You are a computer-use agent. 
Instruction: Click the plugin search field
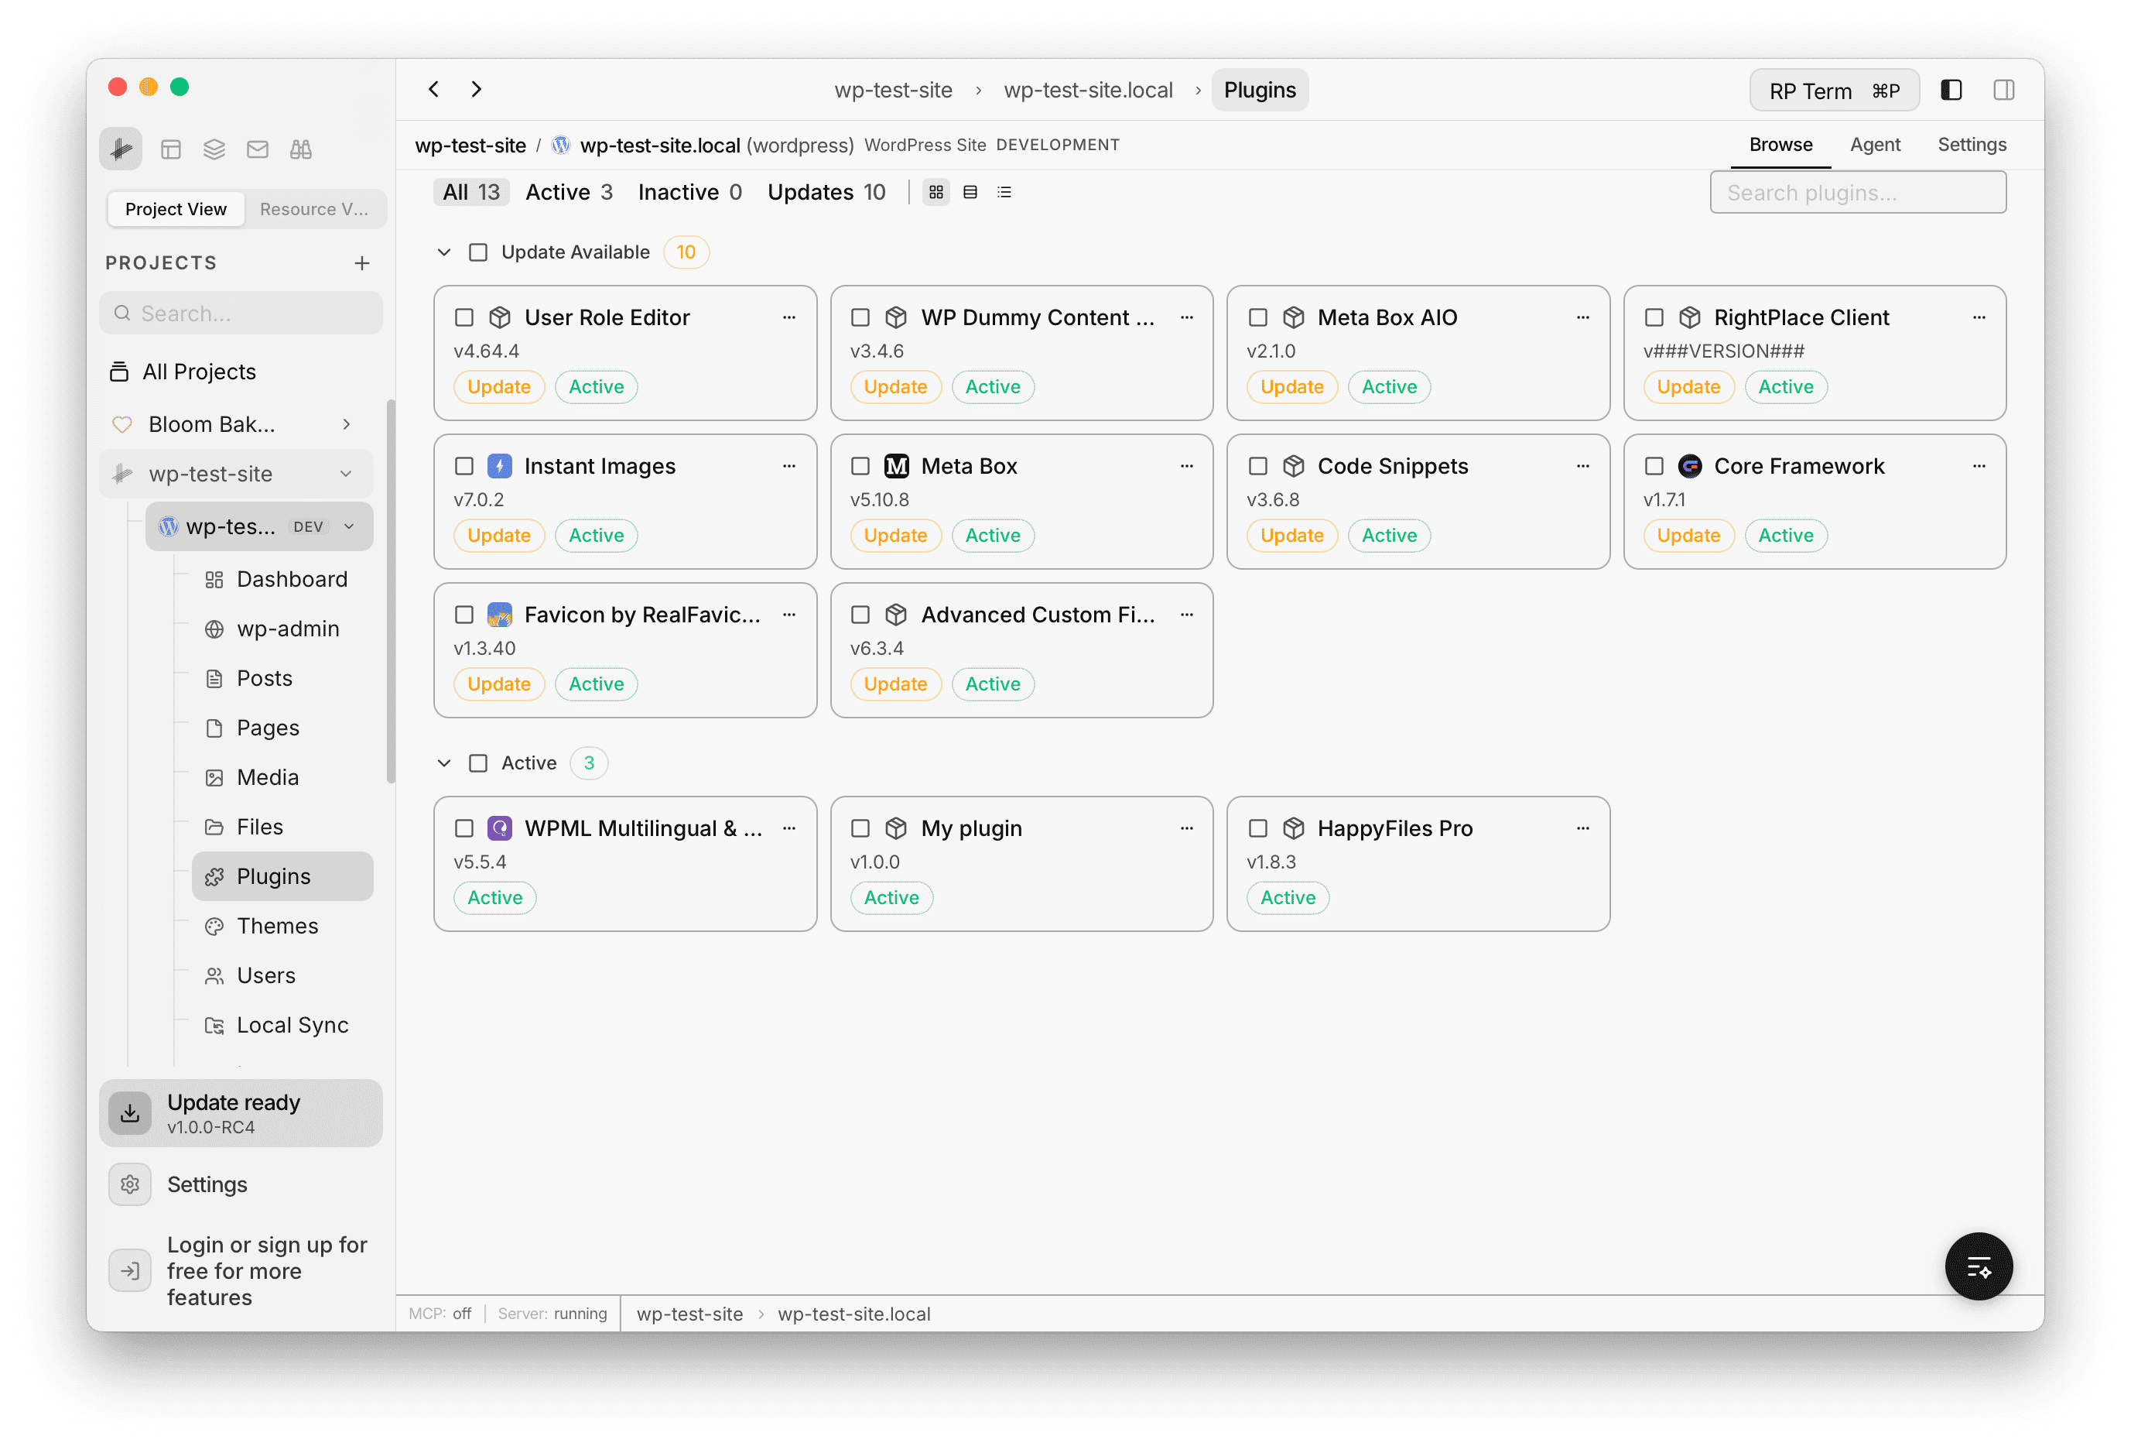(x=1858, y=192)
